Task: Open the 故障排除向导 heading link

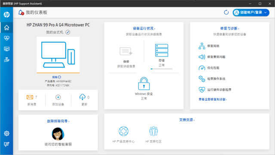Action: [58, 121]
